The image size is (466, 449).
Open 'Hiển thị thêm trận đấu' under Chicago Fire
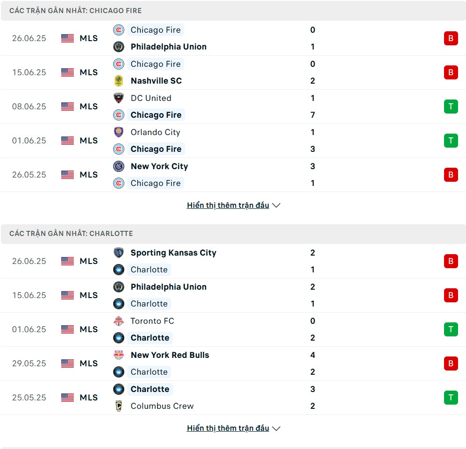(x=228, y=205)
